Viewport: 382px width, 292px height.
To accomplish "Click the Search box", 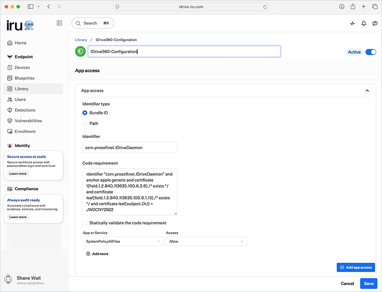I will click(93, 23).
